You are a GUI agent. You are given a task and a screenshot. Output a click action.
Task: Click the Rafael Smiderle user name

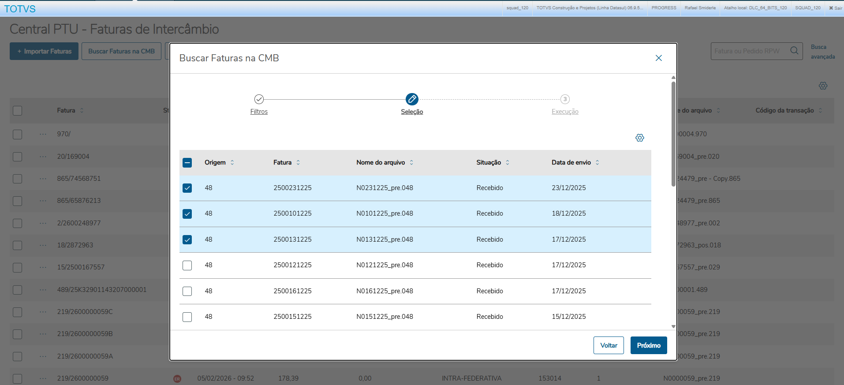(700, 8)
